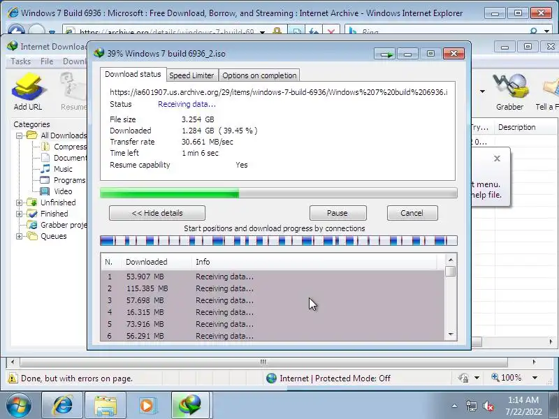Cancel the ISO download

412,213
